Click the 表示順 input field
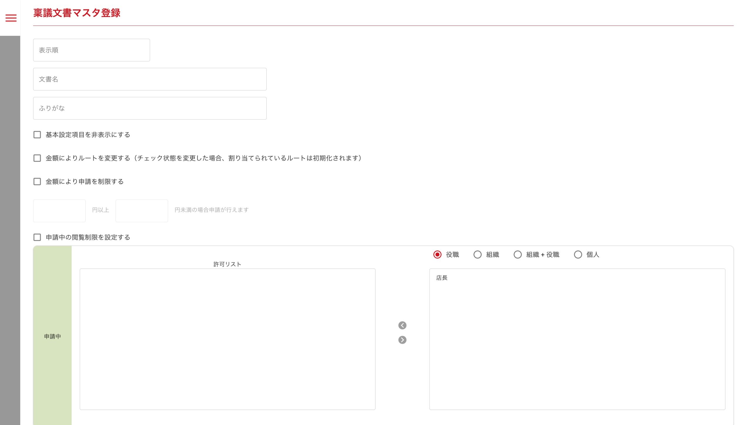This screenshot has height=425, width=751. (91, 50)
